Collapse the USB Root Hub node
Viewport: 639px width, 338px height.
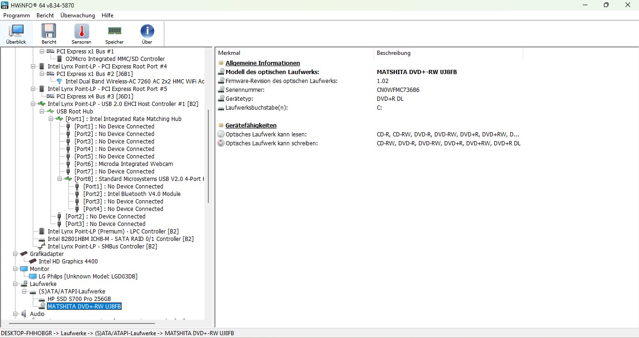[x=42, y=112]
